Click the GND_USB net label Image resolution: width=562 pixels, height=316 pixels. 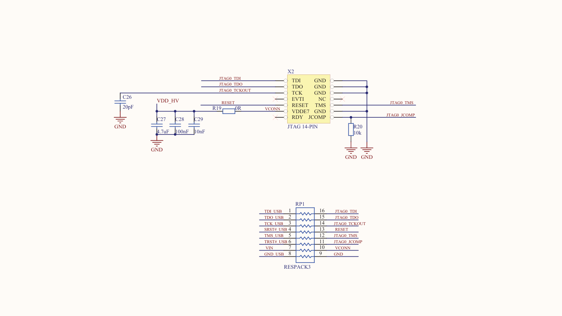click(x=274, y=254)
